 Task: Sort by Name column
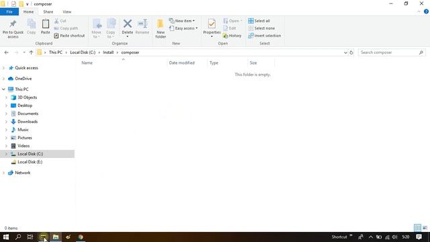(x=87, y=63)
